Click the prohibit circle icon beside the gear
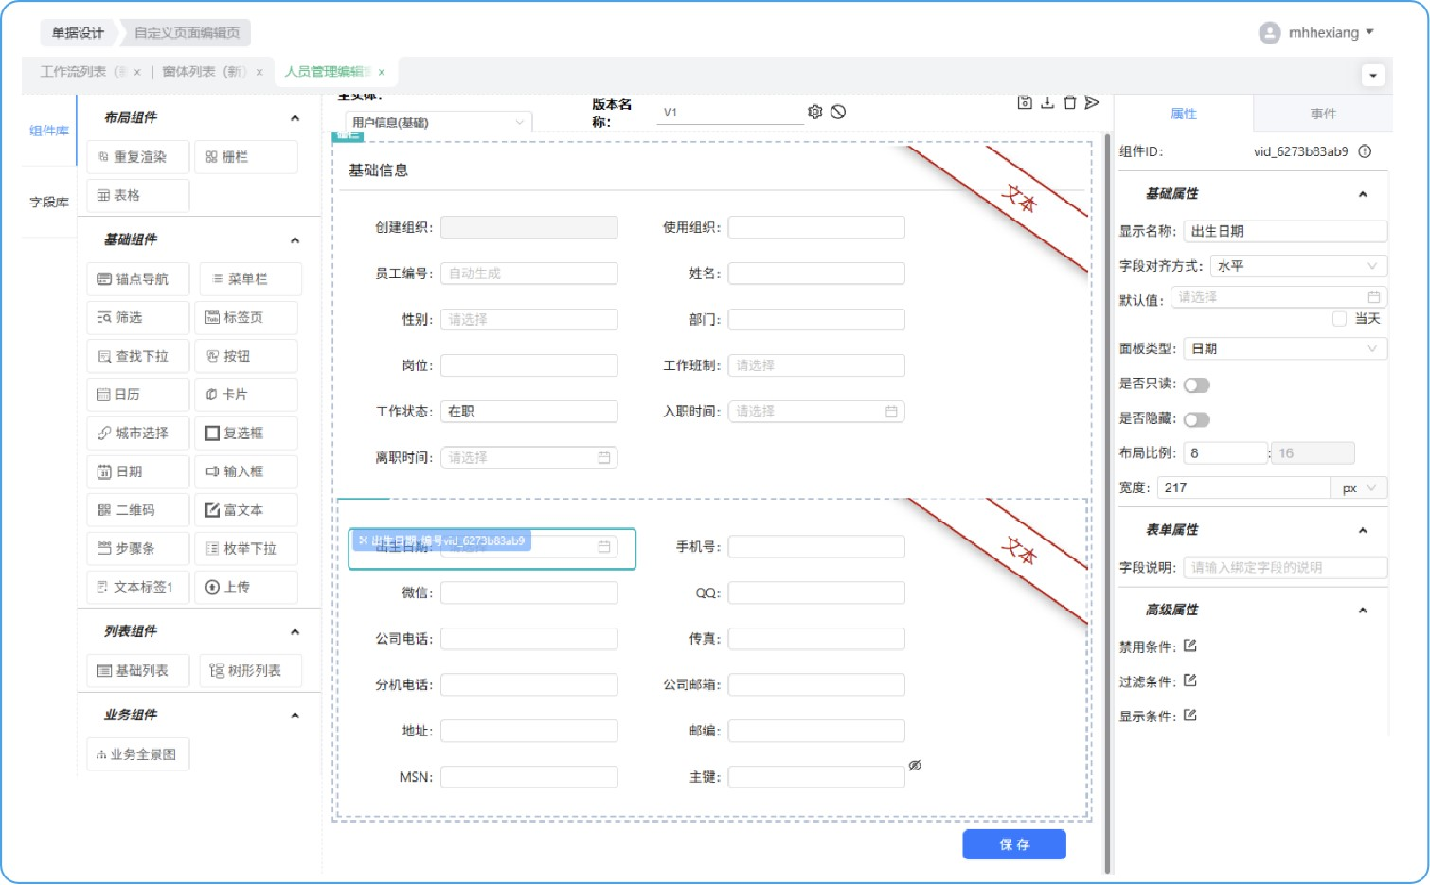 [838, 112]
